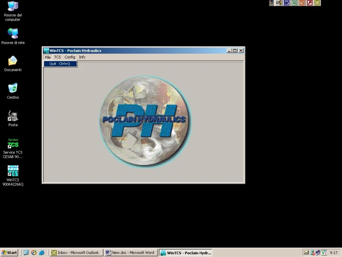Viewport: 342px width, 257px height.
Task: Launch Outlook from the Office shortcut bar
Action: coord(317,3)
